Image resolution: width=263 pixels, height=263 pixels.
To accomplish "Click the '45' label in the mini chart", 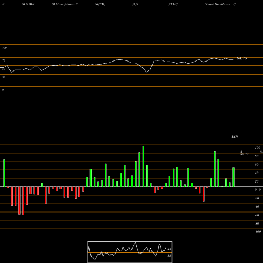I will tap(169, 249).
